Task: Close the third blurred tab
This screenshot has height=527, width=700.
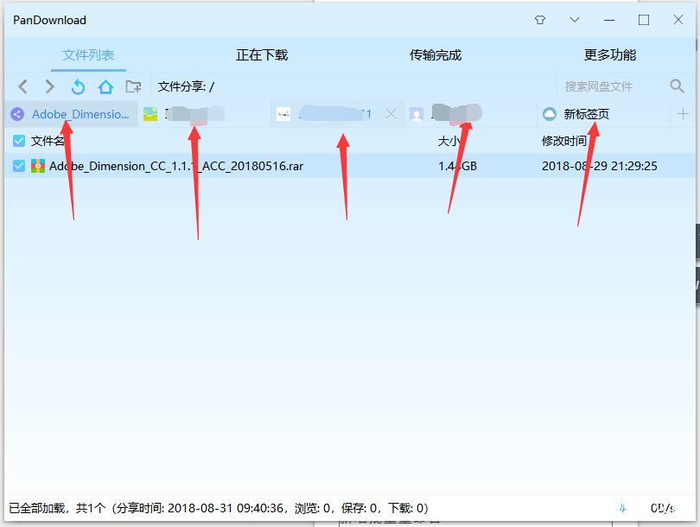Action: [x=391, y=114]
